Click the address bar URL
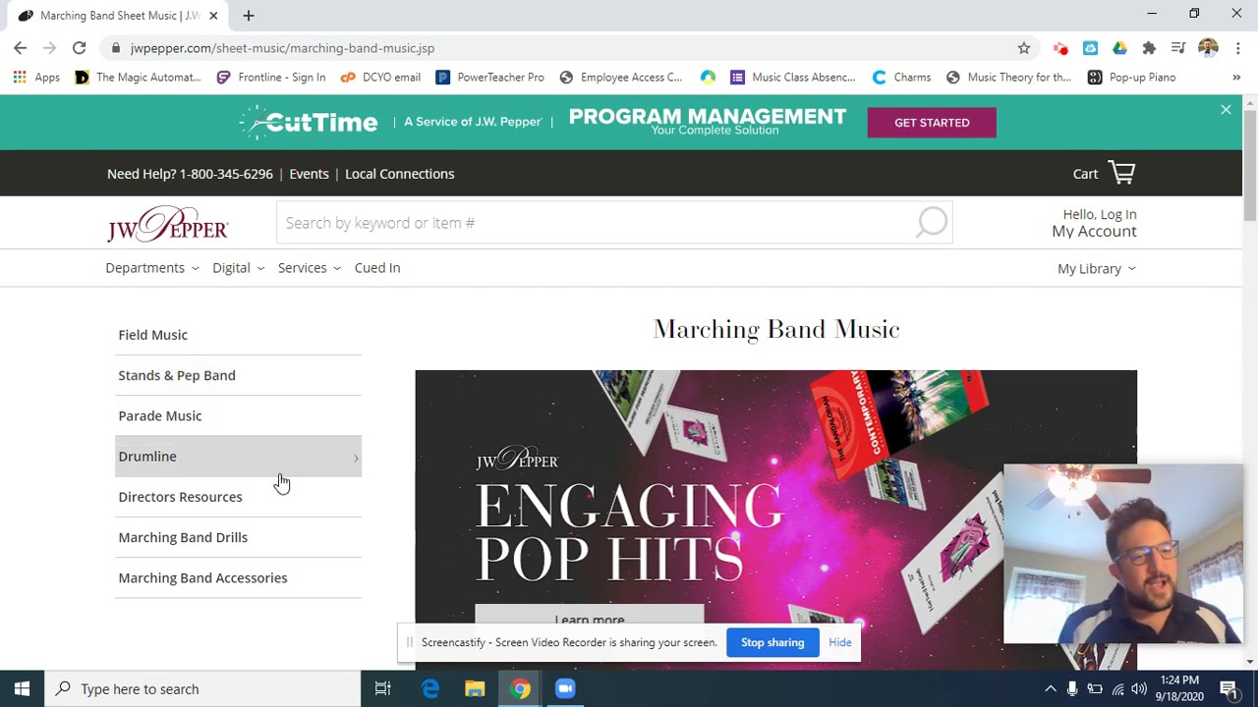Viewport: 1258px width, 707px height. (282, 47)
